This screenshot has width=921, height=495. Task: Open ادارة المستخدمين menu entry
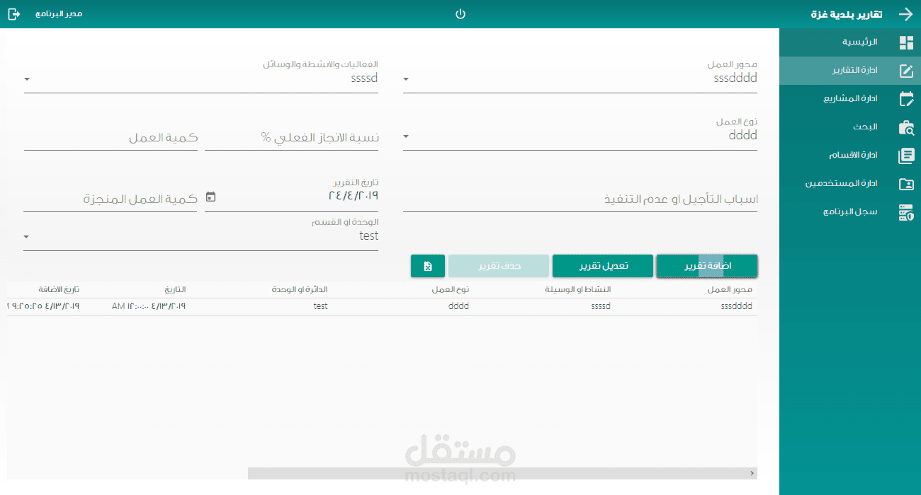[x=850, y=184]
